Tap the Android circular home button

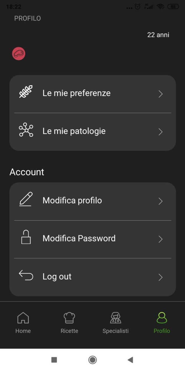tap(93, 360)
